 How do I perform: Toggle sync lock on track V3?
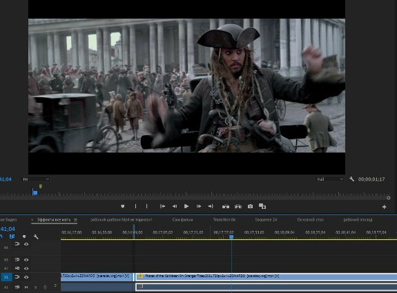click(17, 260)
